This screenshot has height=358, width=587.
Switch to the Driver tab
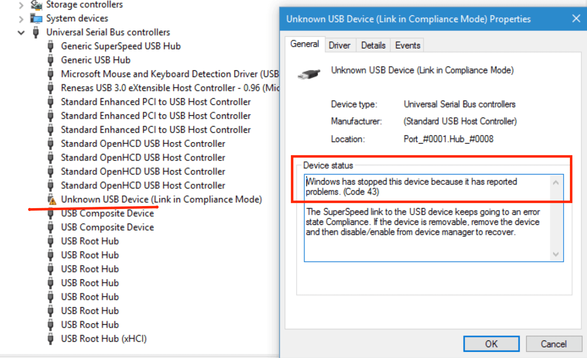coord(339,45)
